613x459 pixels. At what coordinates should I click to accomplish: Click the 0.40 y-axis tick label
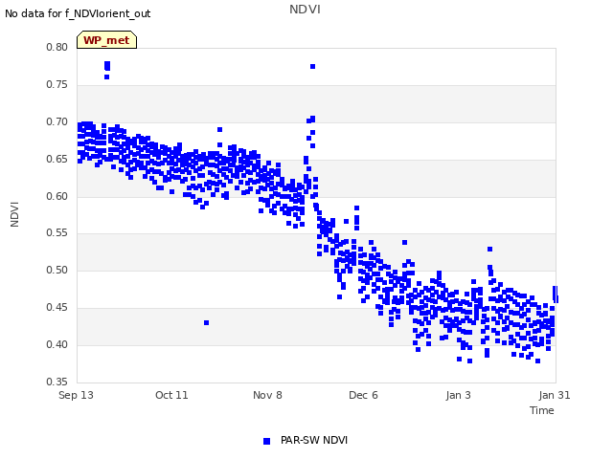tap(57, 344)
